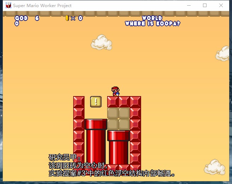232x184 pixels.
Task: Click the cloud at the top center
Action: pyautogui.click(x=101, y=42)
